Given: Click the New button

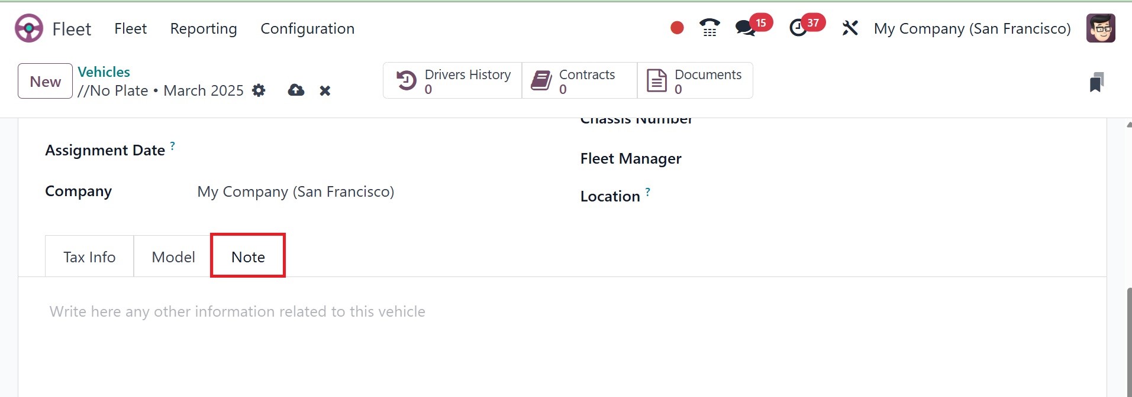Looking at the screenshot, I should [x=45, y=81].
